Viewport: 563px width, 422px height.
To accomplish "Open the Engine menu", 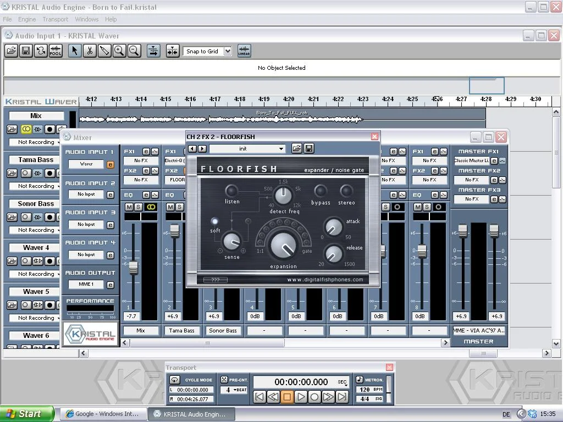I will pyautogui.click(x=27, y=19).
